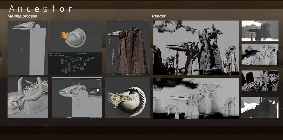
Task: Open the horned skull and ribcage model image
Action: coord(28,98)
